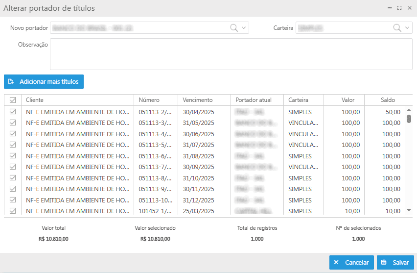The height and width of the screenshot is (273, 417).
Task: Minimize the Alterar portador de títulos dialog
Action: click(390, 8)
